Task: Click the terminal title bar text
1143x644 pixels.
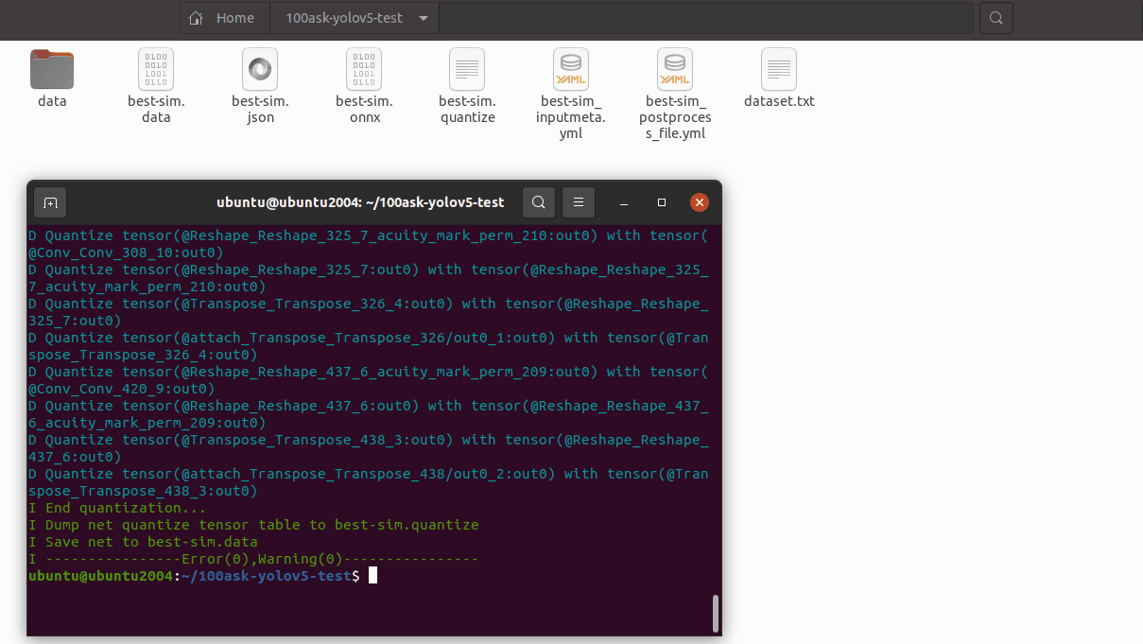Action: click(x=360, y=202)
